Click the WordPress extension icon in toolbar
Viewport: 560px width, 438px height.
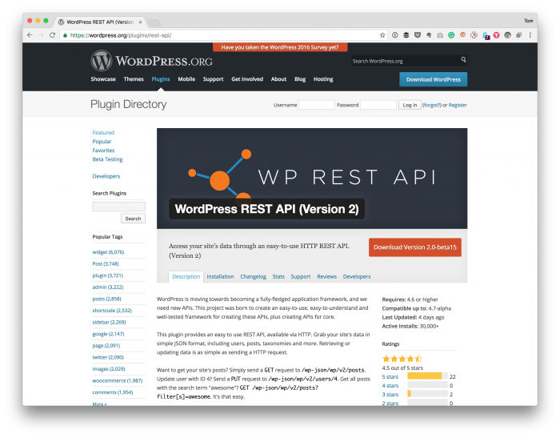507,35
